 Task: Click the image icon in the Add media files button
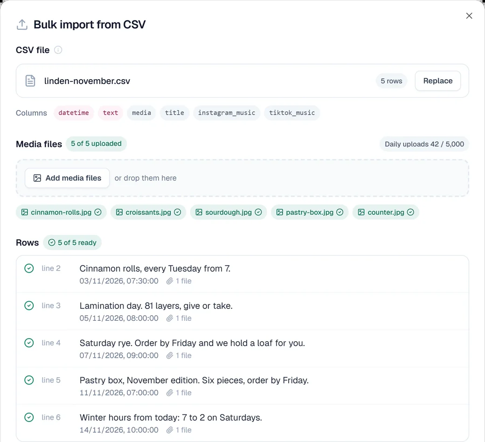37,178
